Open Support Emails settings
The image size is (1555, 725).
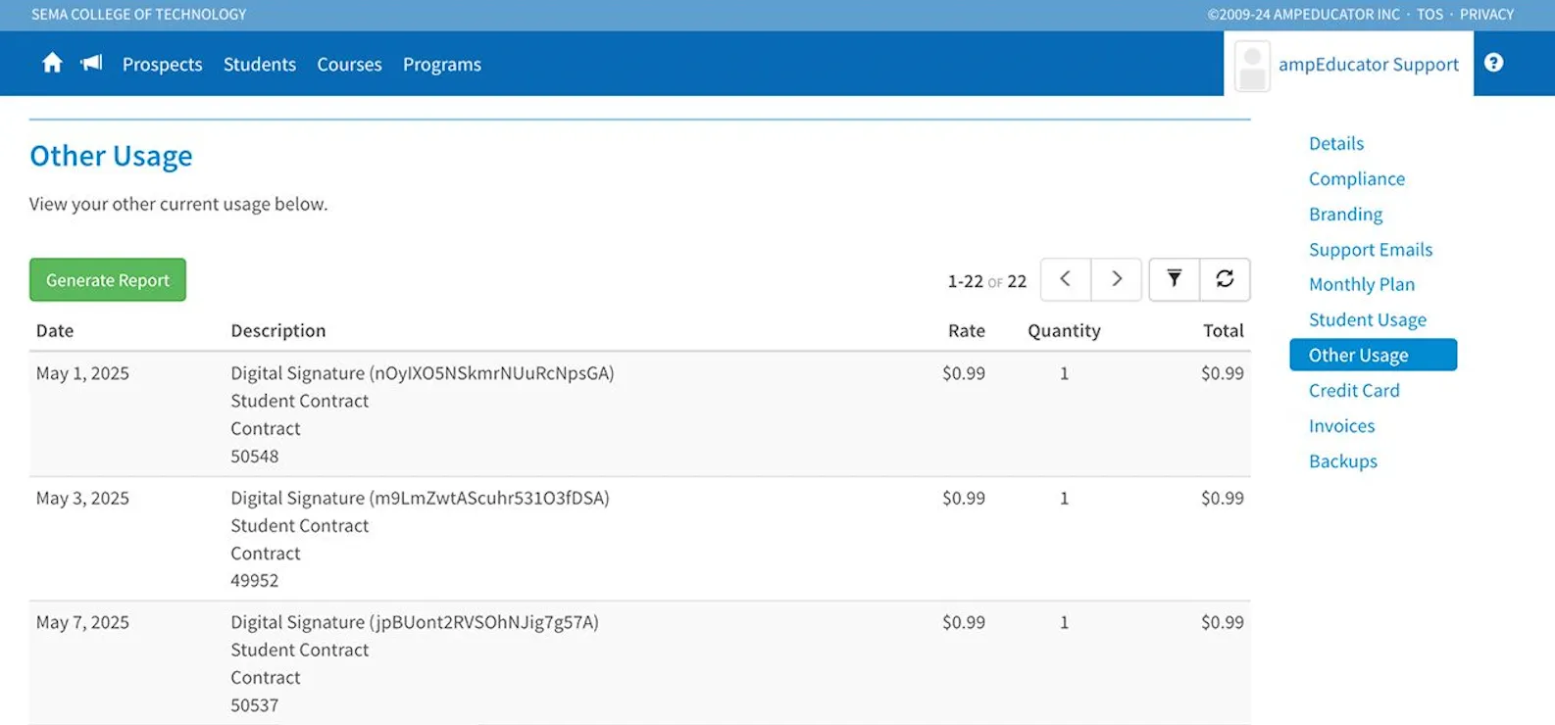point(1371,250)
